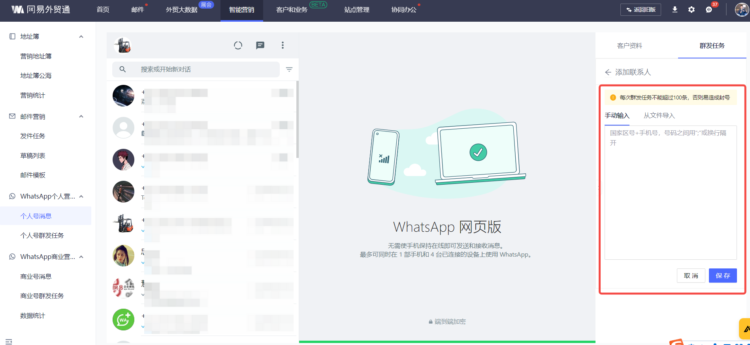Screen dimensions: 750x345
Task: Select the 手动输入 tab
Action: click(617, 116)
